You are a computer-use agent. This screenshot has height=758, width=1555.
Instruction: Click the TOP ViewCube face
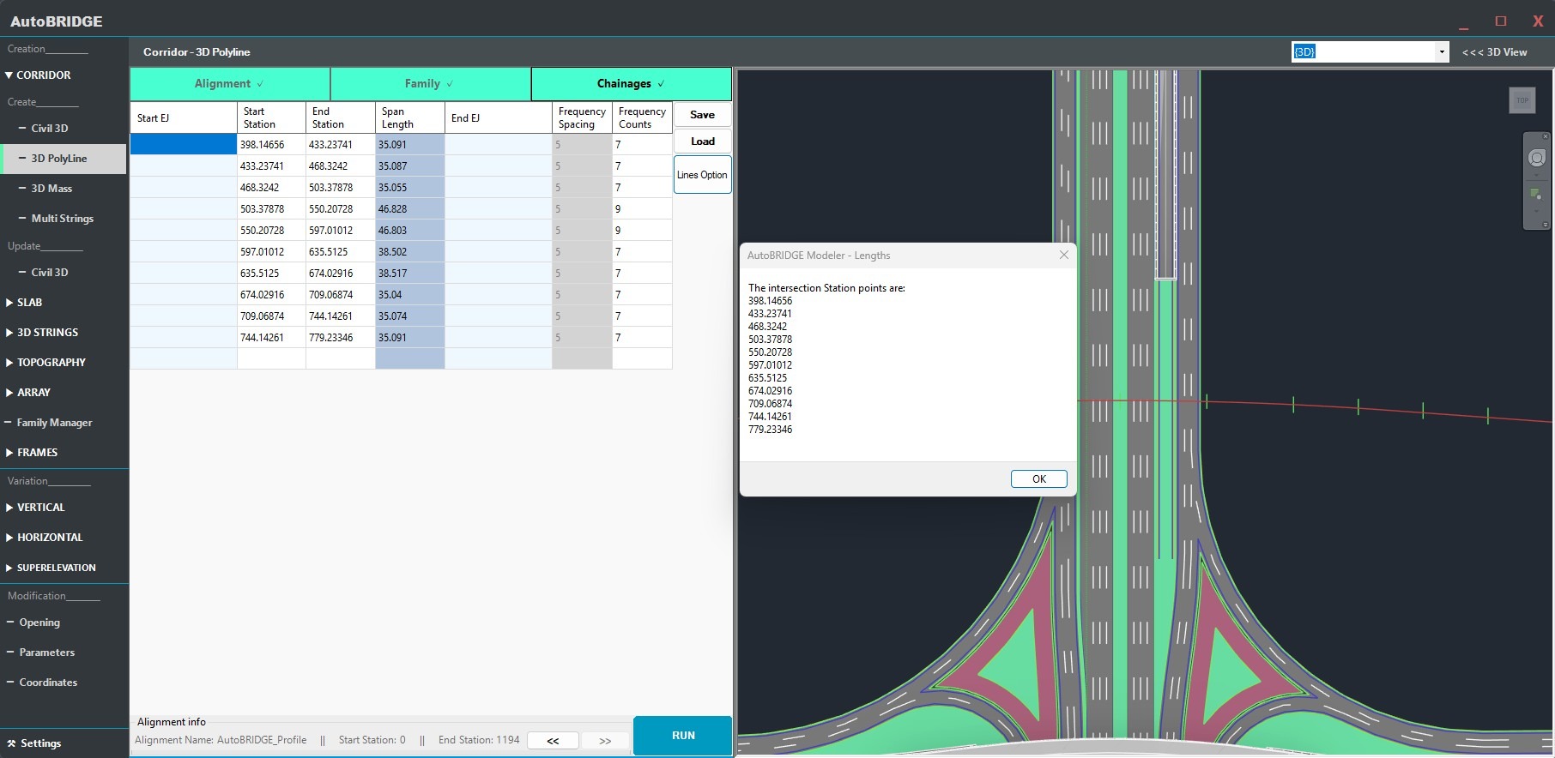[x=1522, y=100]
